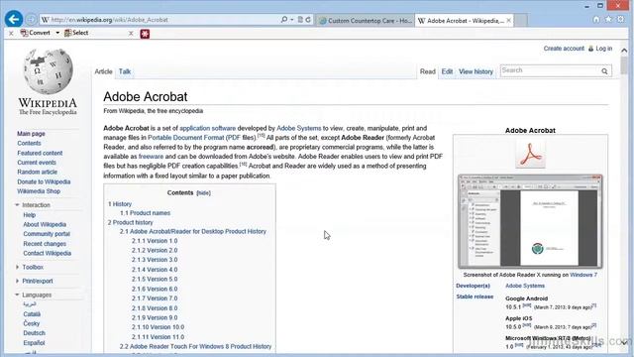Select the View history tab
This screenshot has height=357, width=634.
click(x=475, y=71)
